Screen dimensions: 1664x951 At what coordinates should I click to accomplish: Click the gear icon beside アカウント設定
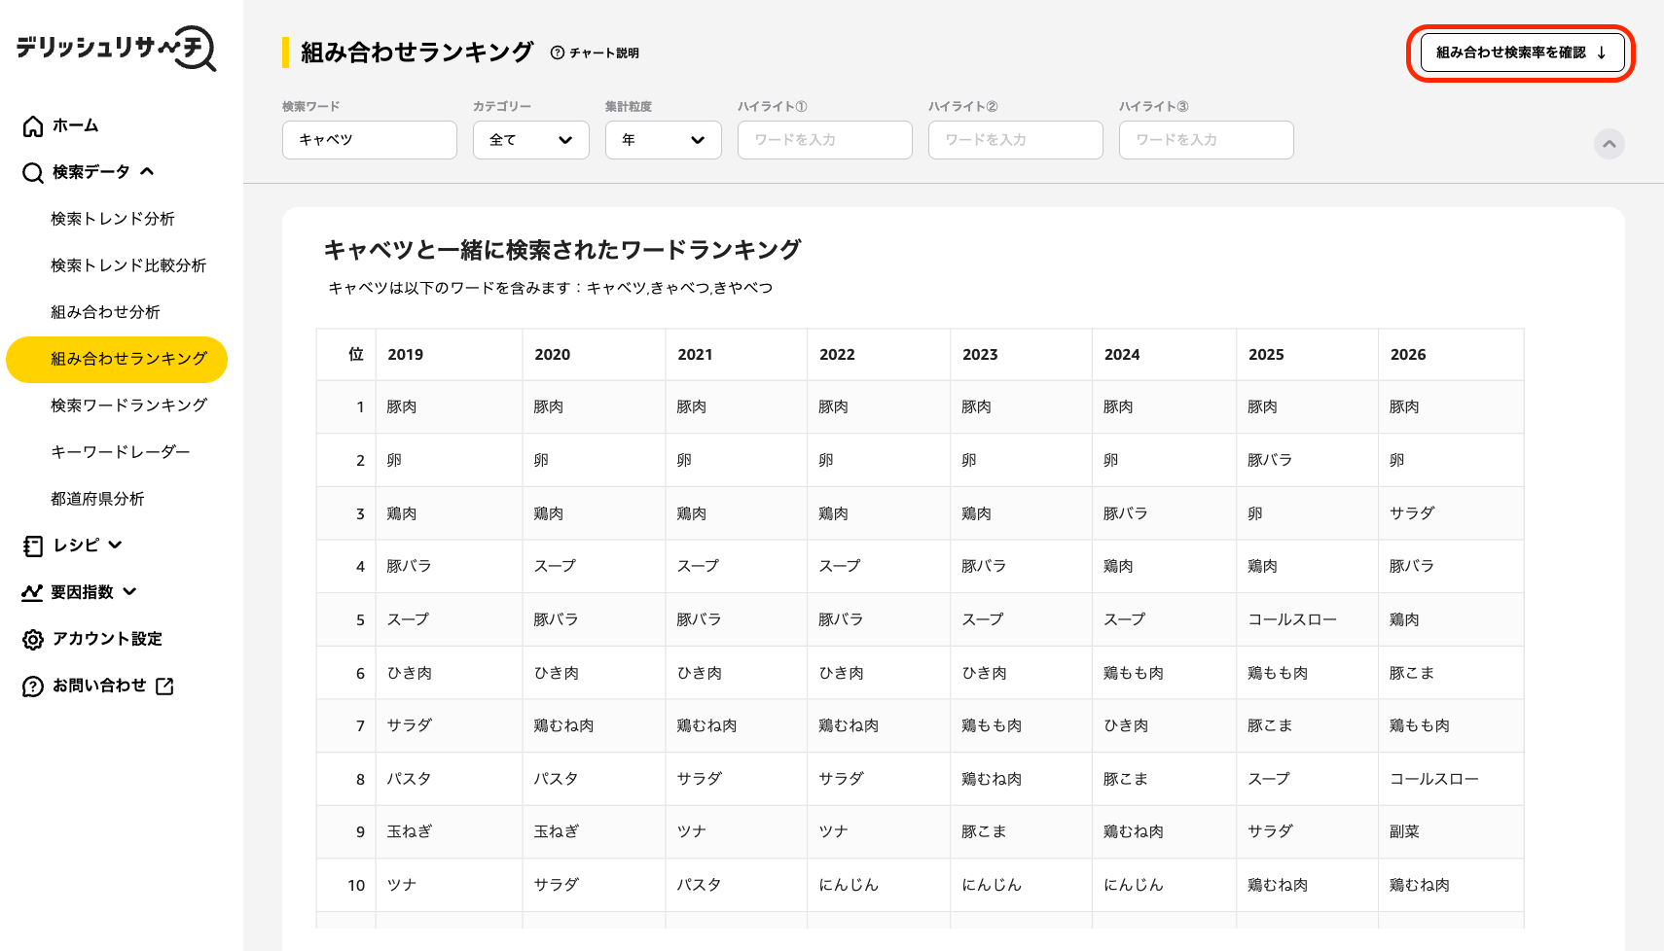(x=33, y=639)
